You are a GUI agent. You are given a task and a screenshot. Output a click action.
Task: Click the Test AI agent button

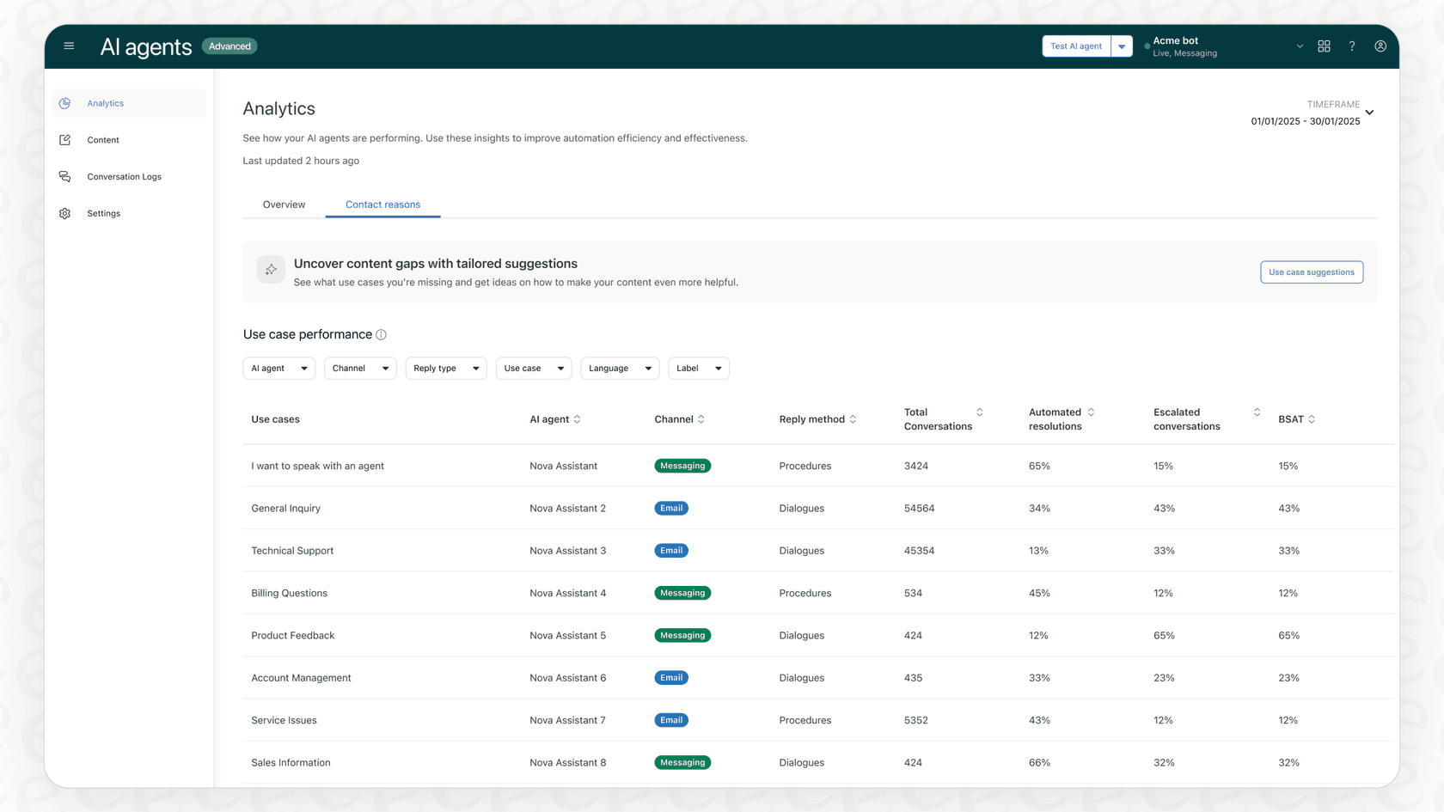coord(1075,46)
